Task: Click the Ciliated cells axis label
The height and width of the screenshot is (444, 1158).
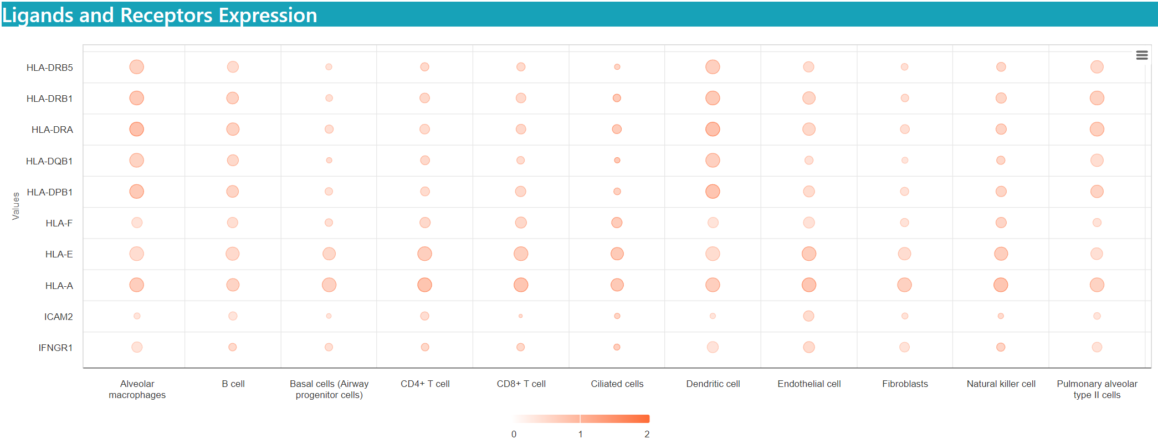Action: point(617,384)
